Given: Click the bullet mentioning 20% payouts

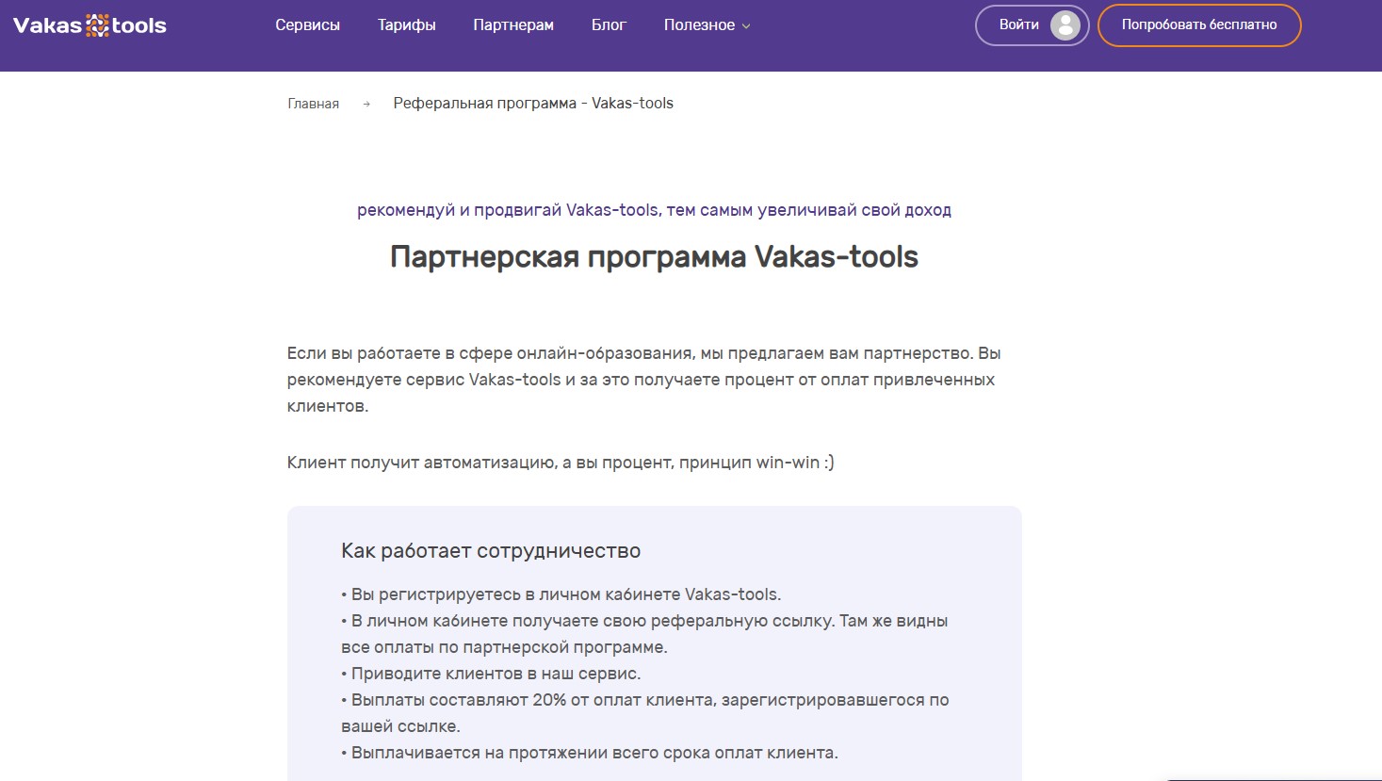Looking at the screenshot, I should 644,700.
